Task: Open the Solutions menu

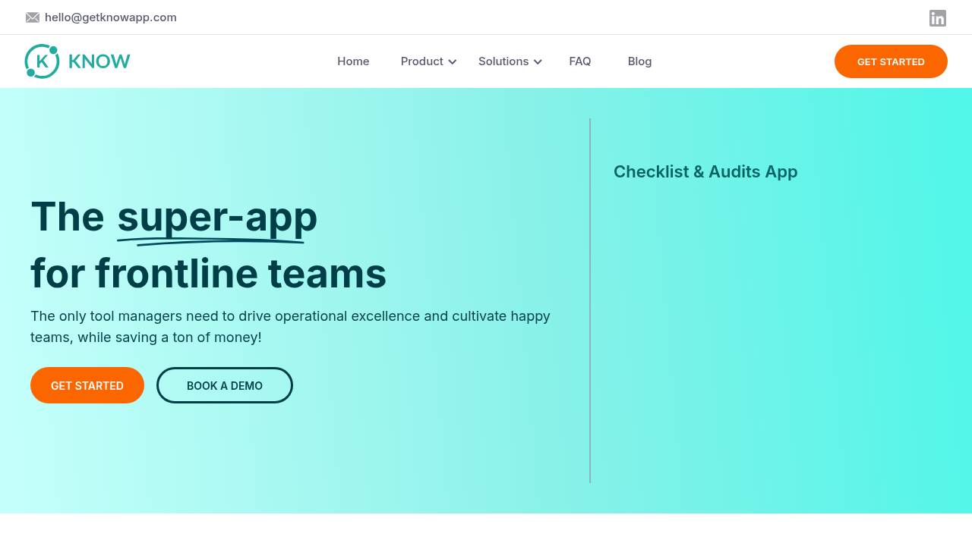Action: click(503, 61)
